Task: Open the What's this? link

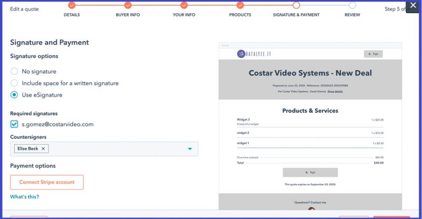Action: pyautogui.click(x=24, y=197)
